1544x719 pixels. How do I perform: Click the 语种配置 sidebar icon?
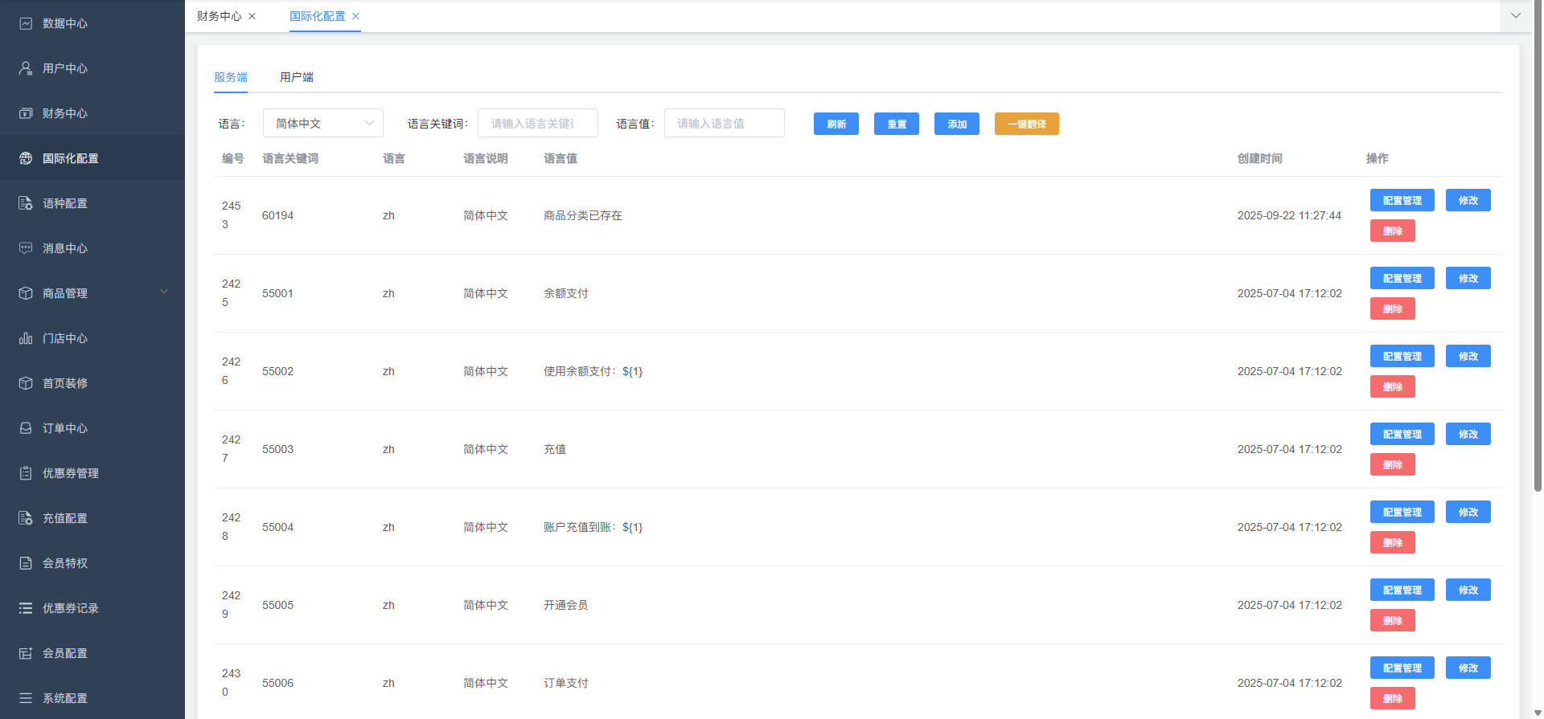26,203
